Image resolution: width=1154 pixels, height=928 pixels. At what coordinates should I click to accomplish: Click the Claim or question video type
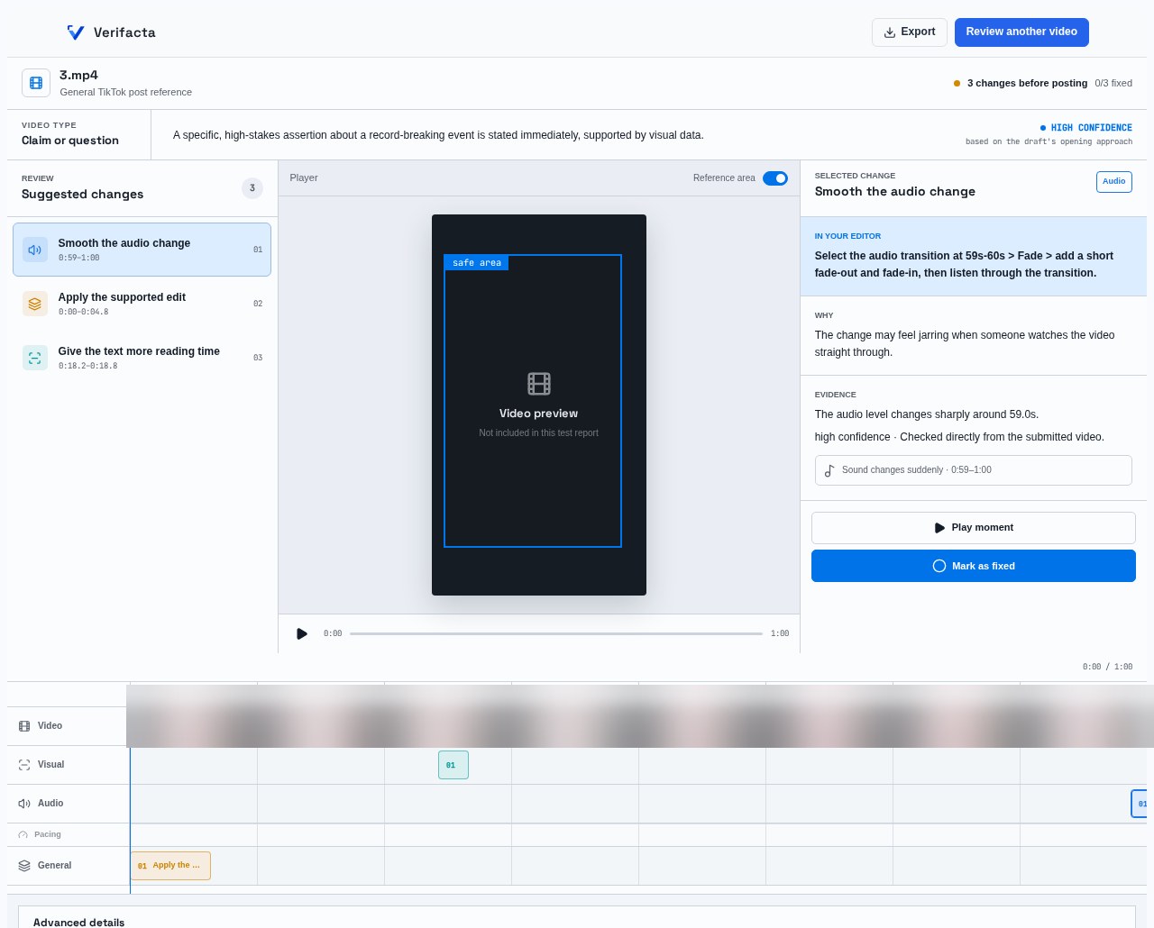(x=70, y=141)
